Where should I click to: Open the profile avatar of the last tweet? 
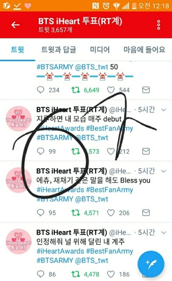(x=19, y=241)
